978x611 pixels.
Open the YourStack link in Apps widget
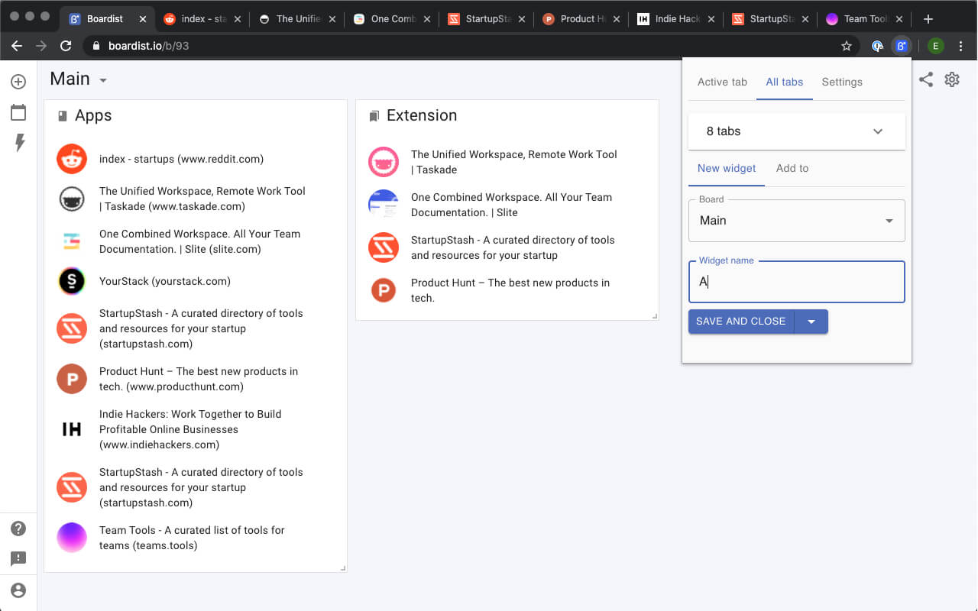164,281
